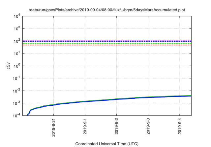Click the 10^-4 y-axis label

coord(16,115)
